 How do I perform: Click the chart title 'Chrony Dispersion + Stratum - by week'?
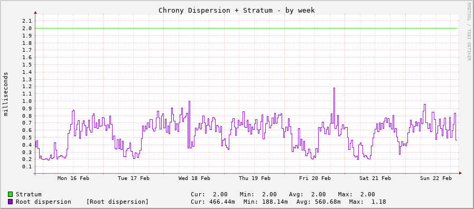(x=237, y=10)
